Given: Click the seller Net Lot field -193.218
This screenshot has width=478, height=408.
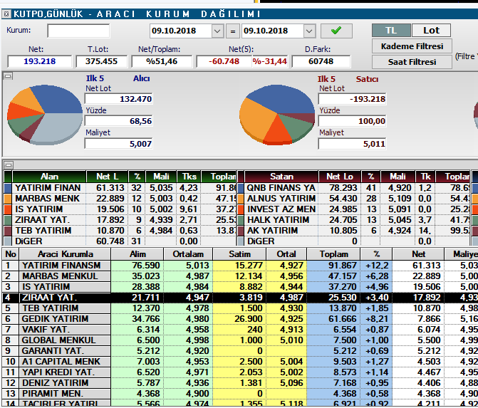Looking at the screenshot, I should coord(352,99).
